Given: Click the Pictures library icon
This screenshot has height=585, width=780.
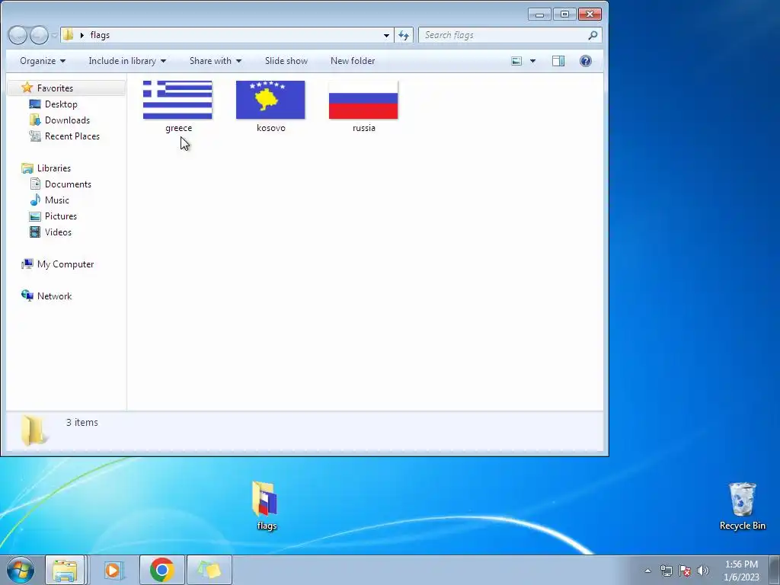Looking at the screenshot, I should pyautogui.click(x=35, y=216).
